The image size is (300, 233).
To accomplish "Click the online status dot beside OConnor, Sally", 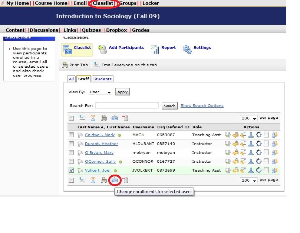I will [121, 162].
